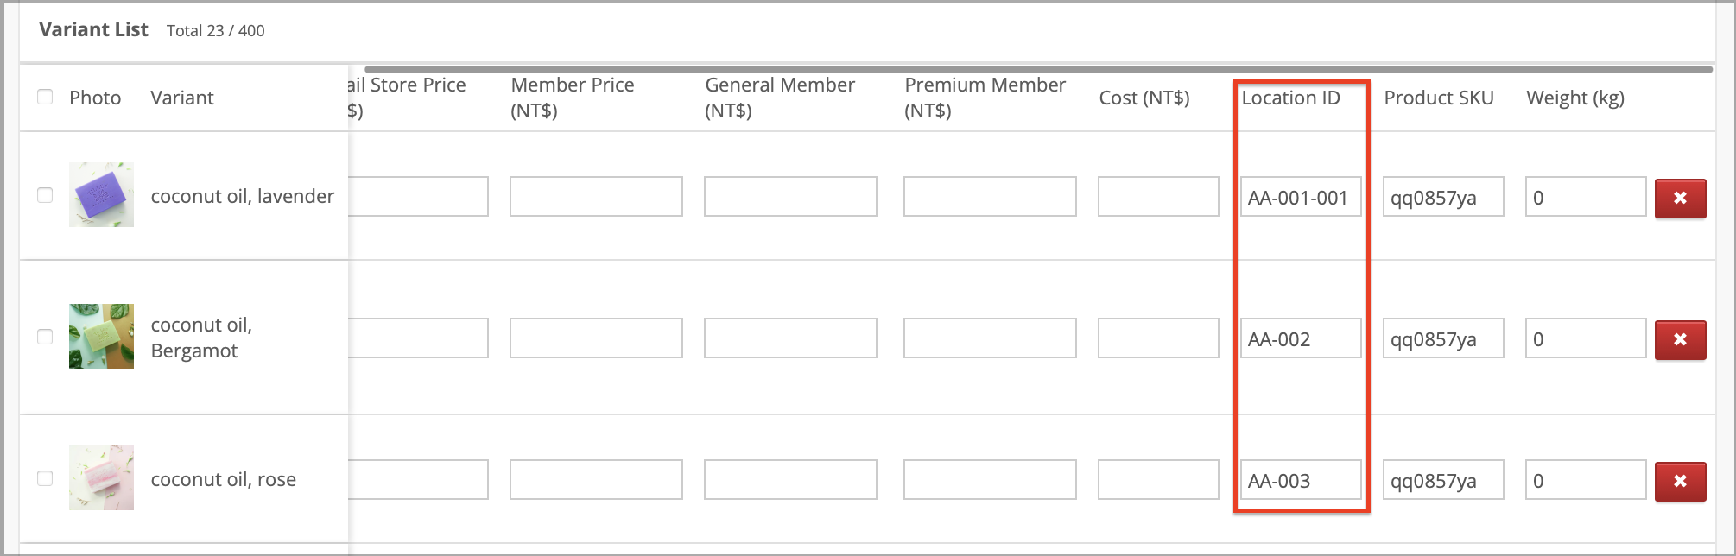1736x556 pixels.
Task: Click the rose row Member Price field
Action: pyautogui.click(x=596, y=480)
